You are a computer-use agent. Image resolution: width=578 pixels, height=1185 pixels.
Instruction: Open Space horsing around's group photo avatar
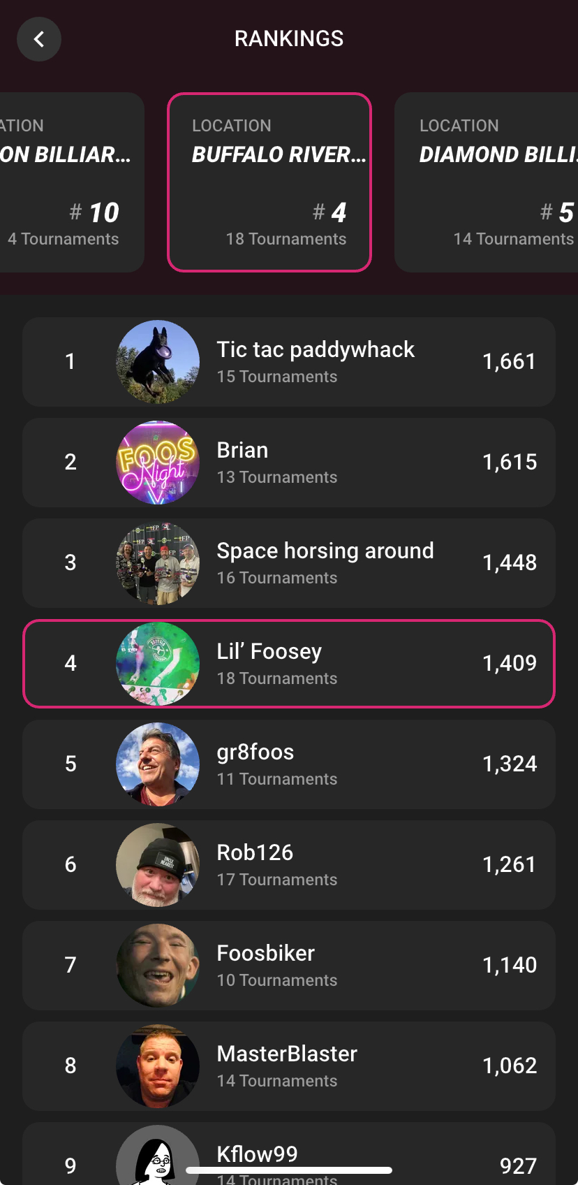point(158,563)
